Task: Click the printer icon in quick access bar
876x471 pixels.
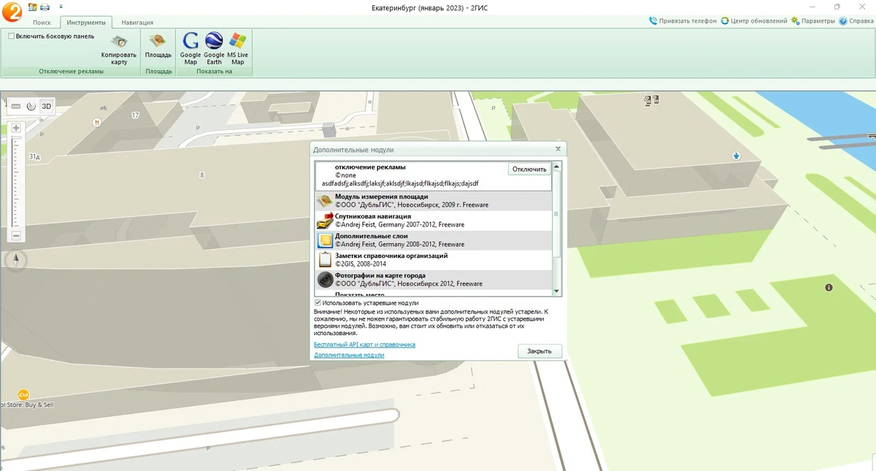Action: 45,7
